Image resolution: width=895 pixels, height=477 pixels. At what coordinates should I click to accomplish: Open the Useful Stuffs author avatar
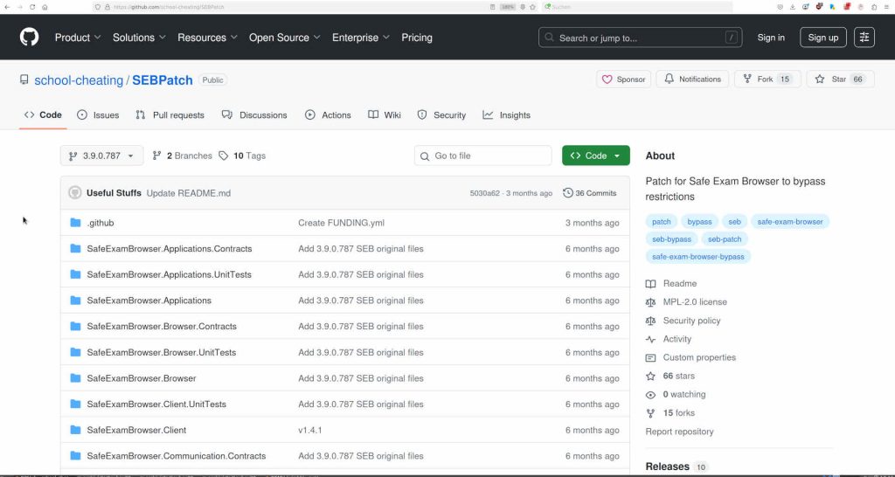[75, 193]
